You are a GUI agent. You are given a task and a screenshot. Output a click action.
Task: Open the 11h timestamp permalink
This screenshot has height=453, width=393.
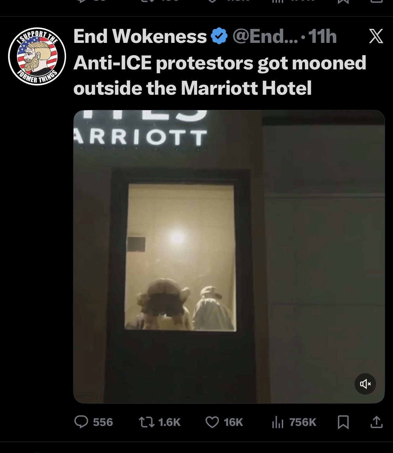tap(322, 36)
